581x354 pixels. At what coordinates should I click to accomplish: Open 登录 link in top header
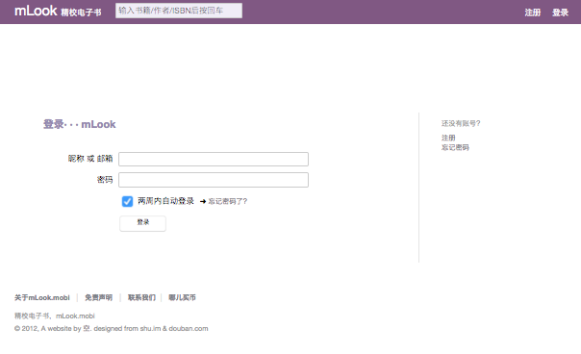point(560,13)
